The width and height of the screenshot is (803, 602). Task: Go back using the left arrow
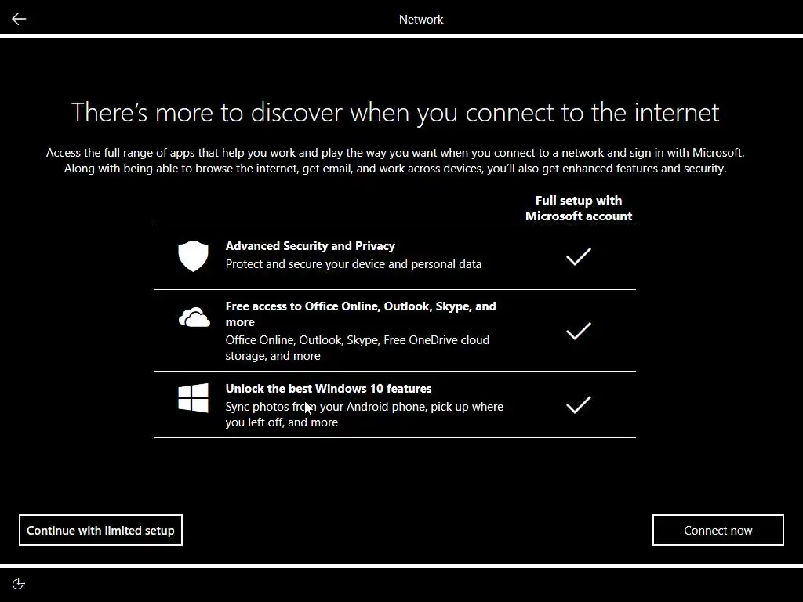click(x=19, y=19)
